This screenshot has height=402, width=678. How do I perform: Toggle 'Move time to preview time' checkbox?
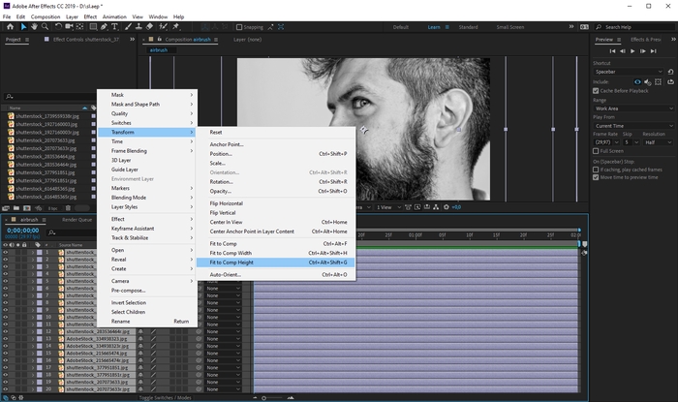(596, 177)
